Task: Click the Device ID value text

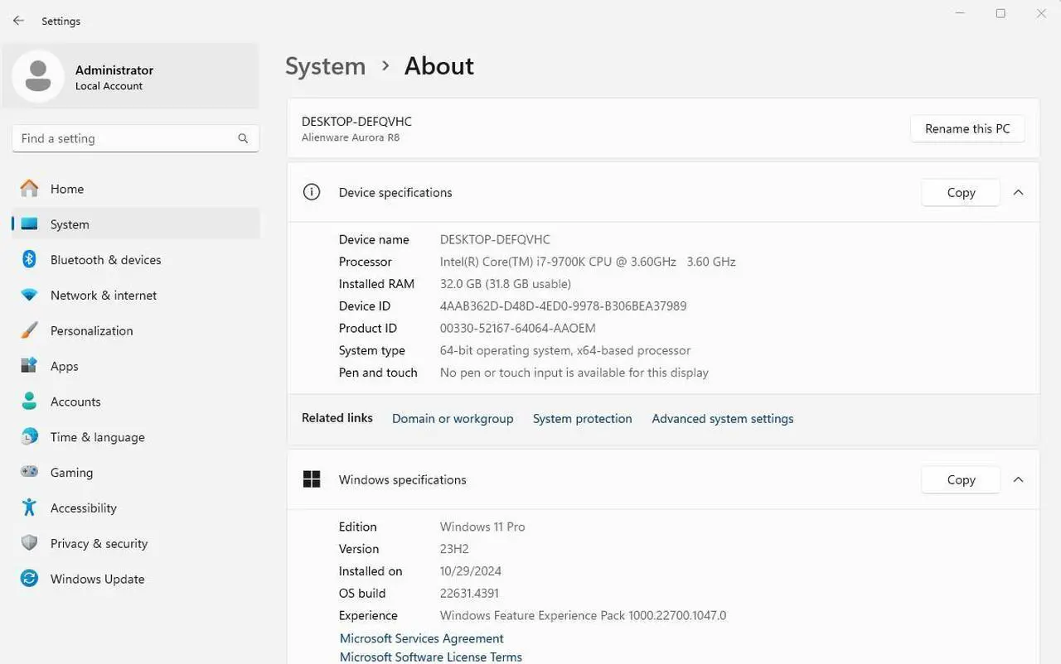Action: coord(563,306)
